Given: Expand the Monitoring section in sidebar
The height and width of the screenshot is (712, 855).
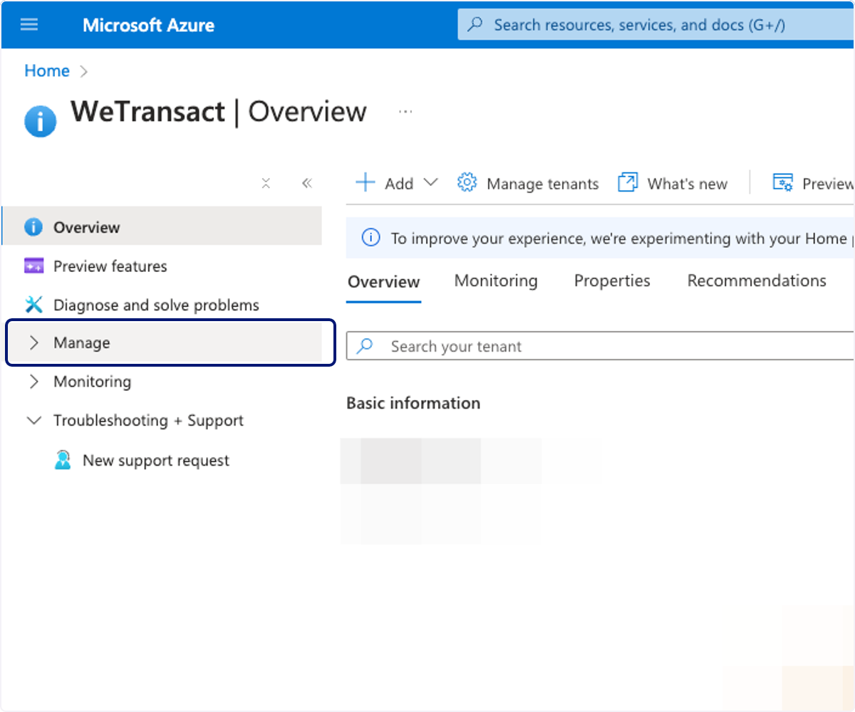Looking at the screenshot, I should [162, 382].
